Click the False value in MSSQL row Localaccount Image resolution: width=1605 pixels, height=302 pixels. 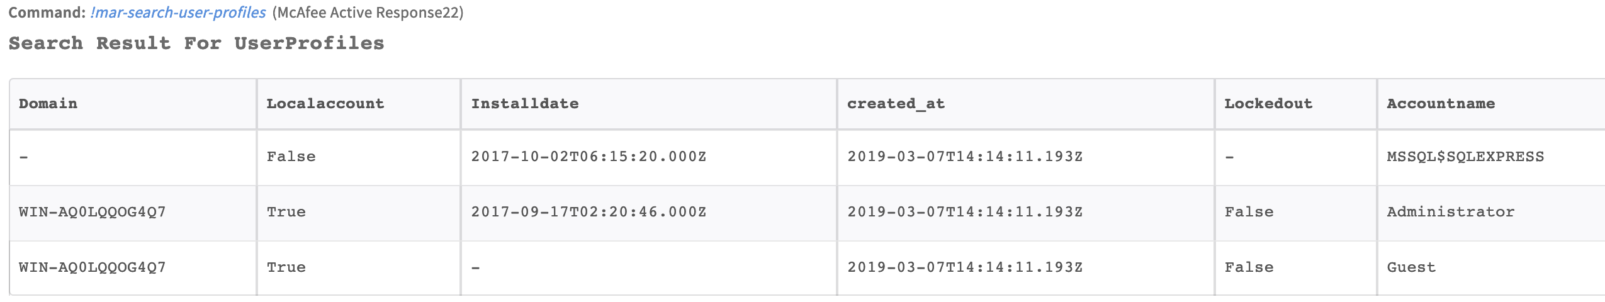291,157
